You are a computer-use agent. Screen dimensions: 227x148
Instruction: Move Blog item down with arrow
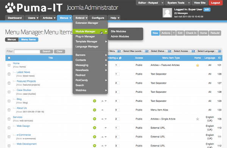click(106, 101)
